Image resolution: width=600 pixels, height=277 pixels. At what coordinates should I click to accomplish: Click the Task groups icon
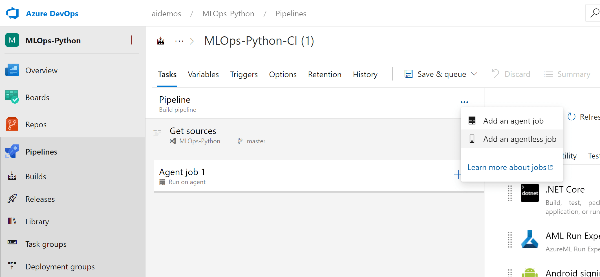[x=12, y=244]
